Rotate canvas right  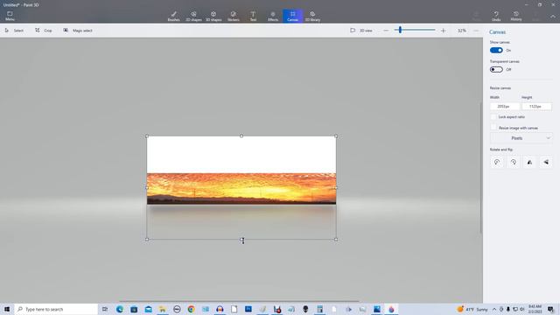514,162
